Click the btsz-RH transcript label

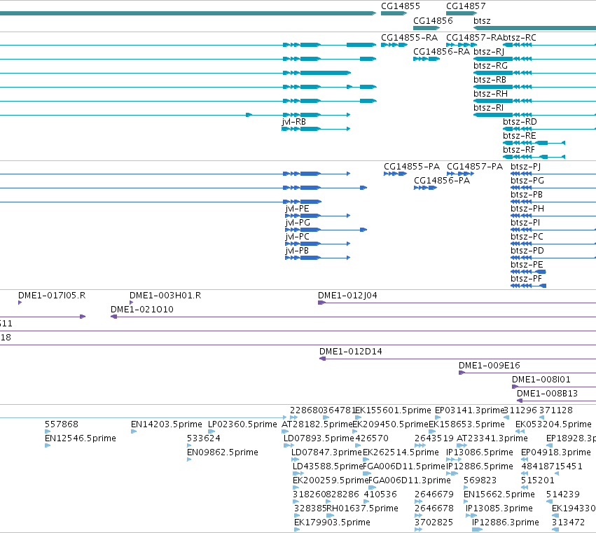pyautogui.click(x=490, y=94)
